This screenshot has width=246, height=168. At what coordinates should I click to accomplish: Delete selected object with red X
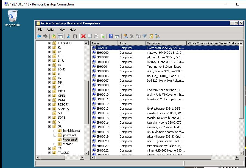pos(83,36)
